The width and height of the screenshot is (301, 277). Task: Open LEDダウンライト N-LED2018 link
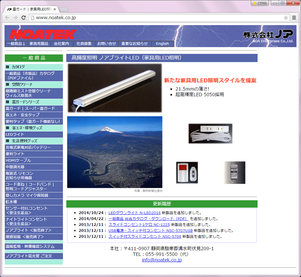pos(135,213)
